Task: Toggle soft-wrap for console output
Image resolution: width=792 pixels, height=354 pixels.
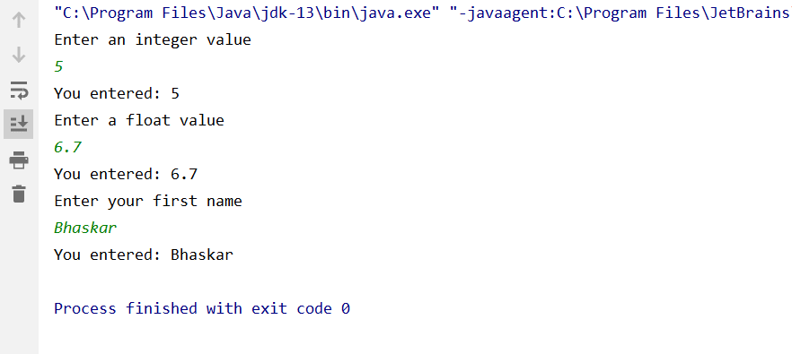Action: point(19,91)
